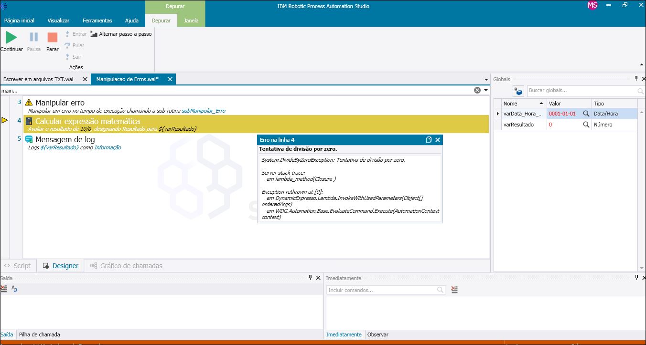Select the varResultado variable name
Image resolution: width=646 pixels, height=345 pixels.
518,125
